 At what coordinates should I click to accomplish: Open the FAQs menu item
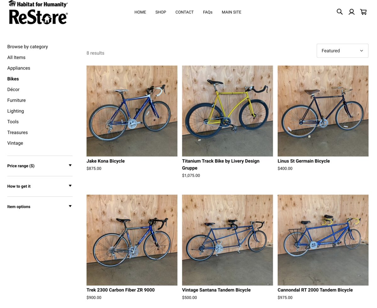click(208, 12)
